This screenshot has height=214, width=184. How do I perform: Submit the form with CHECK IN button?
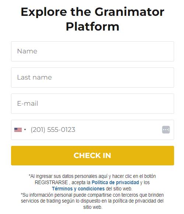tap(92, 155)
